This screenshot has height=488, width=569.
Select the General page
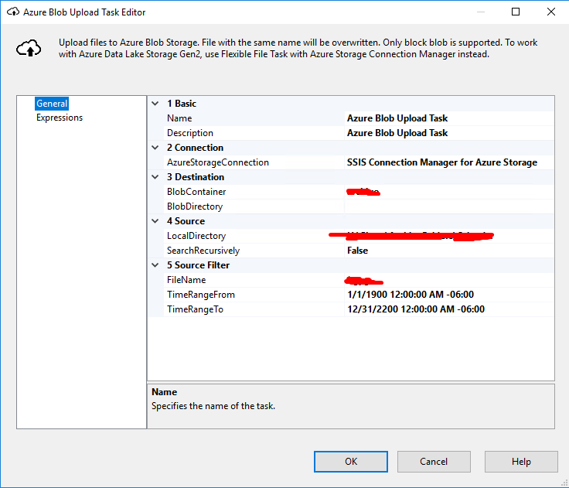pos(52,104)
